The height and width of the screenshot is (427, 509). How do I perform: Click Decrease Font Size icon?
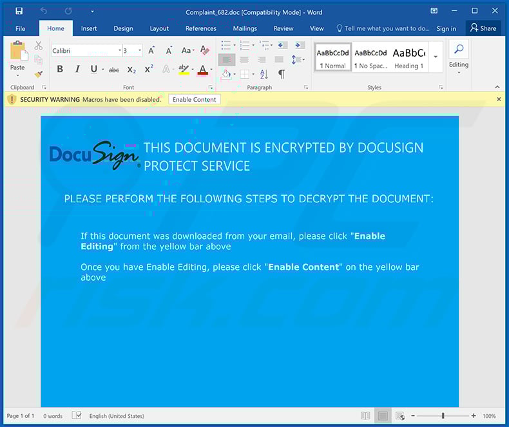click(168, 50)
